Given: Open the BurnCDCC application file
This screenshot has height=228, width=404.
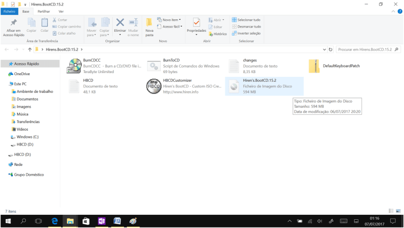Looking at the screenshot, I should 74,66.
